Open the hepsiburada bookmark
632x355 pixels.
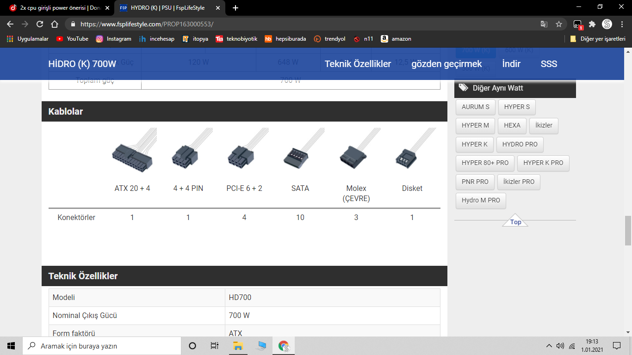[285, 39]
